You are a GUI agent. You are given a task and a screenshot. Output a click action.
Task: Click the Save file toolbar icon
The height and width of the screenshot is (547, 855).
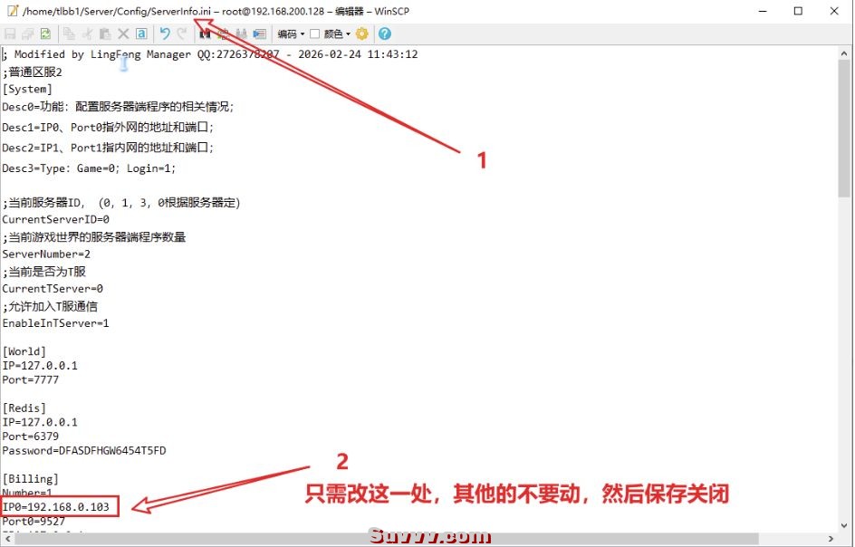pos(10,34)
